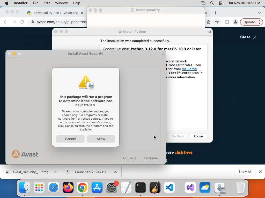This screenshot has width=265, height=198.
Task: Close the Download Python tab
Action: coord(82,13)
